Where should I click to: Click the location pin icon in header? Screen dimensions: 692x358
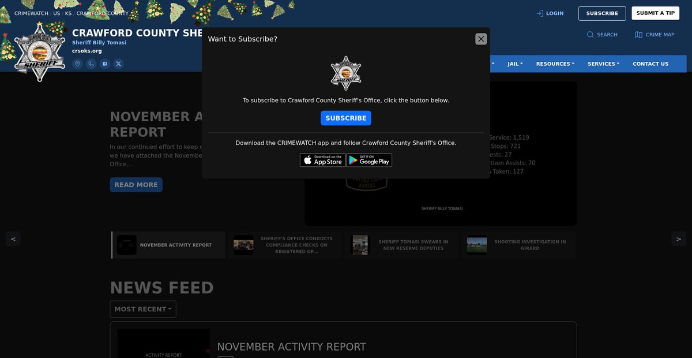[x=77, y=64]
